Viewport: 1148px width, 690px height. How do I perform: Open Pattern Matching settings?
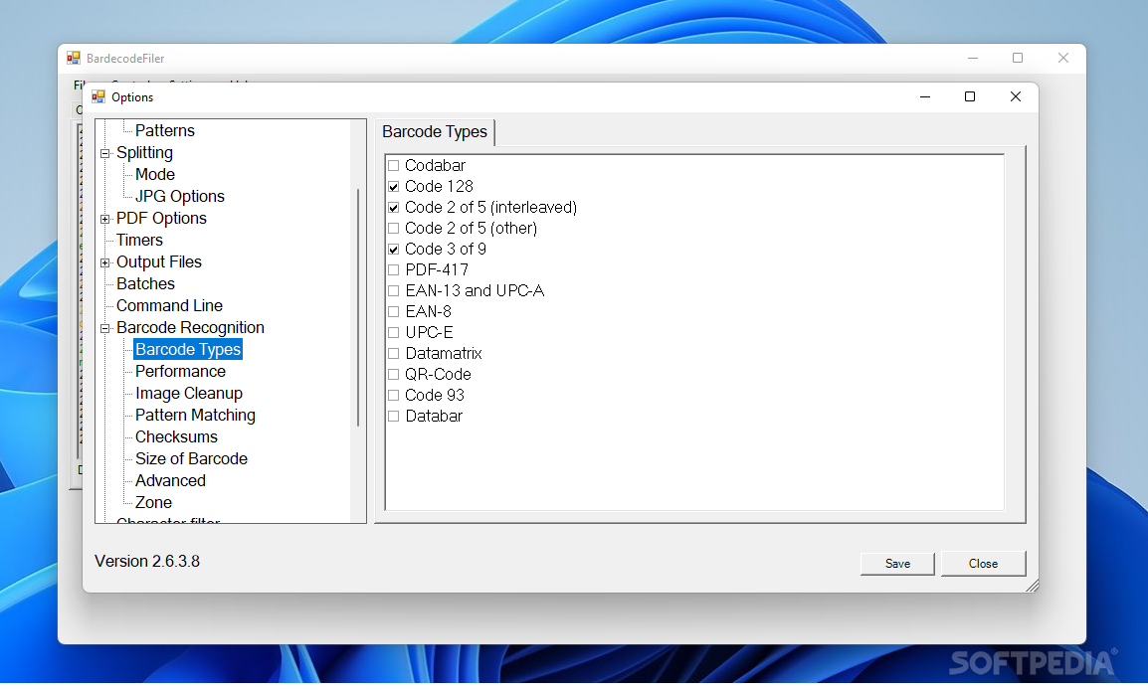pos(195,416)
